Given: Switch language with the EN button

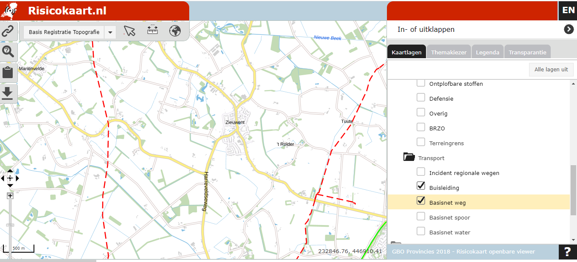Looking at the screenshot, I should coord(568,11).
